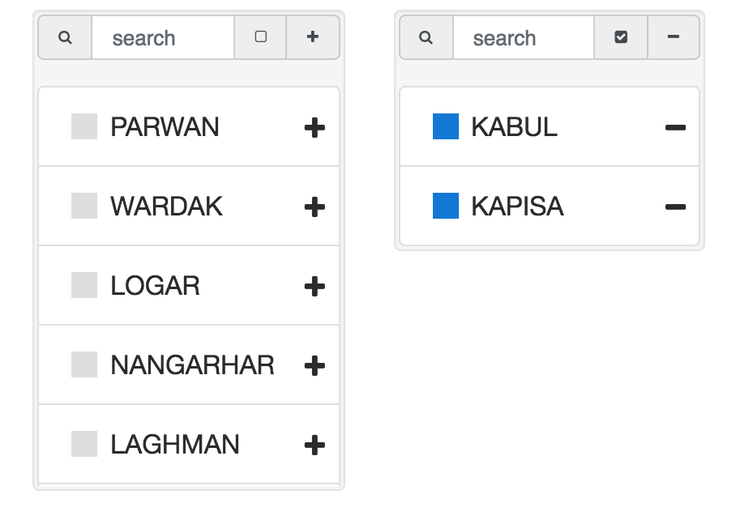Viewport: 736px width, 520px height.
Task: Click the blue swatch next to KAPISA
Action: pos(446,207)
